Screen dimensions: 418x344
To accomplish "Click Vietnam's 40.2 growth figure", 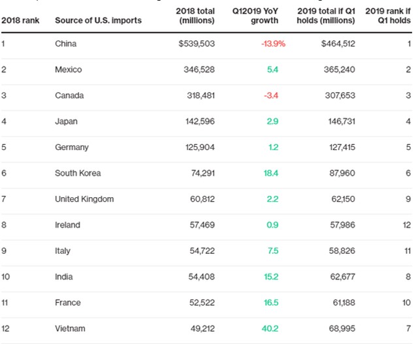I will click(270, 328).
